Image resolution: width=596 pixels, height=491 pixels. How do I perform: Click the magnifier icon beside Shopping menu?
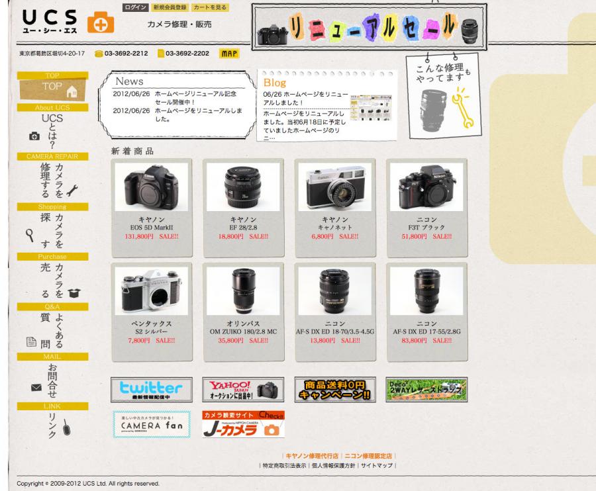pos(30,235)
